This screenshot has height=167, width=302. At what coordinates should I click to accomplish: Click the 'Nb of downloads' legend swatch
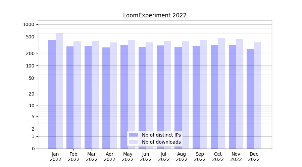tap(133, 142)
